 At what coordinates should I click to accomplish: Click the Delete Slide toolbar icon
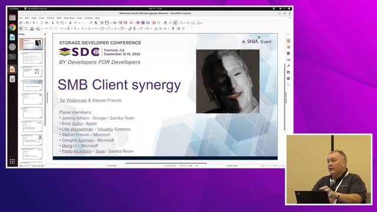coord(193,23)
